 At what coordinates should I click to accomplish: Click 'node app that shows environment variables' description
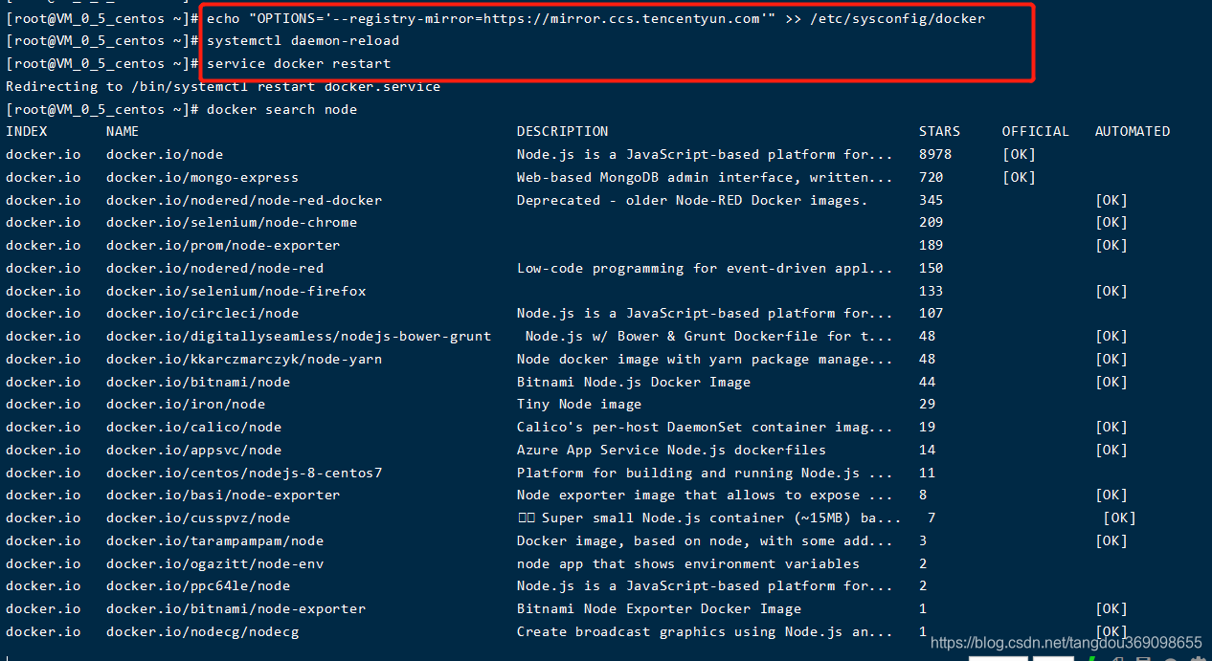pos(688,563)
